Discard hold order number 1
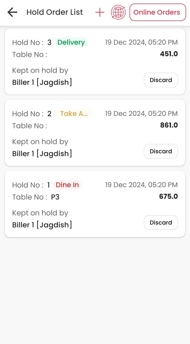 pos(161,223)
